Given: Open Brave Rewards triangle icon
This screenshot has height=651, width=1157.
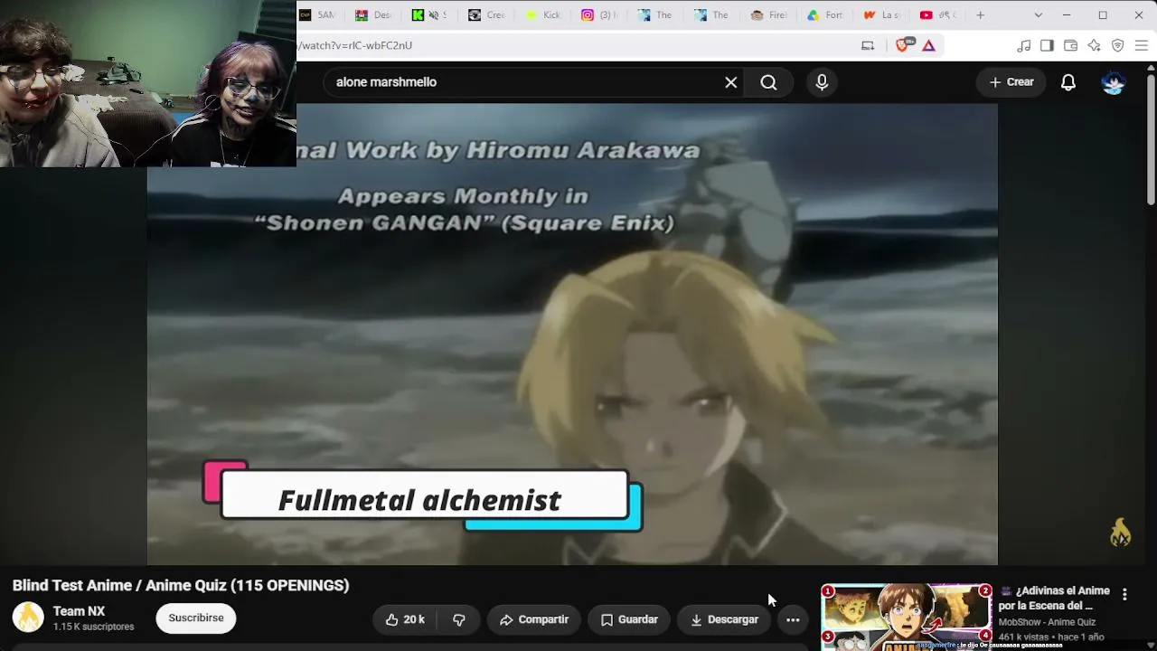Looking at the screenshot, I should point(928,45).
